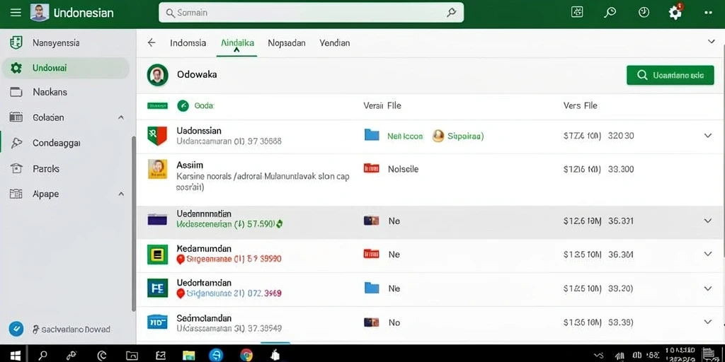Switch to the Yendian tab
Image resolution: width=725 pixels, height=362 pixels.
click(x=335, y=43)
